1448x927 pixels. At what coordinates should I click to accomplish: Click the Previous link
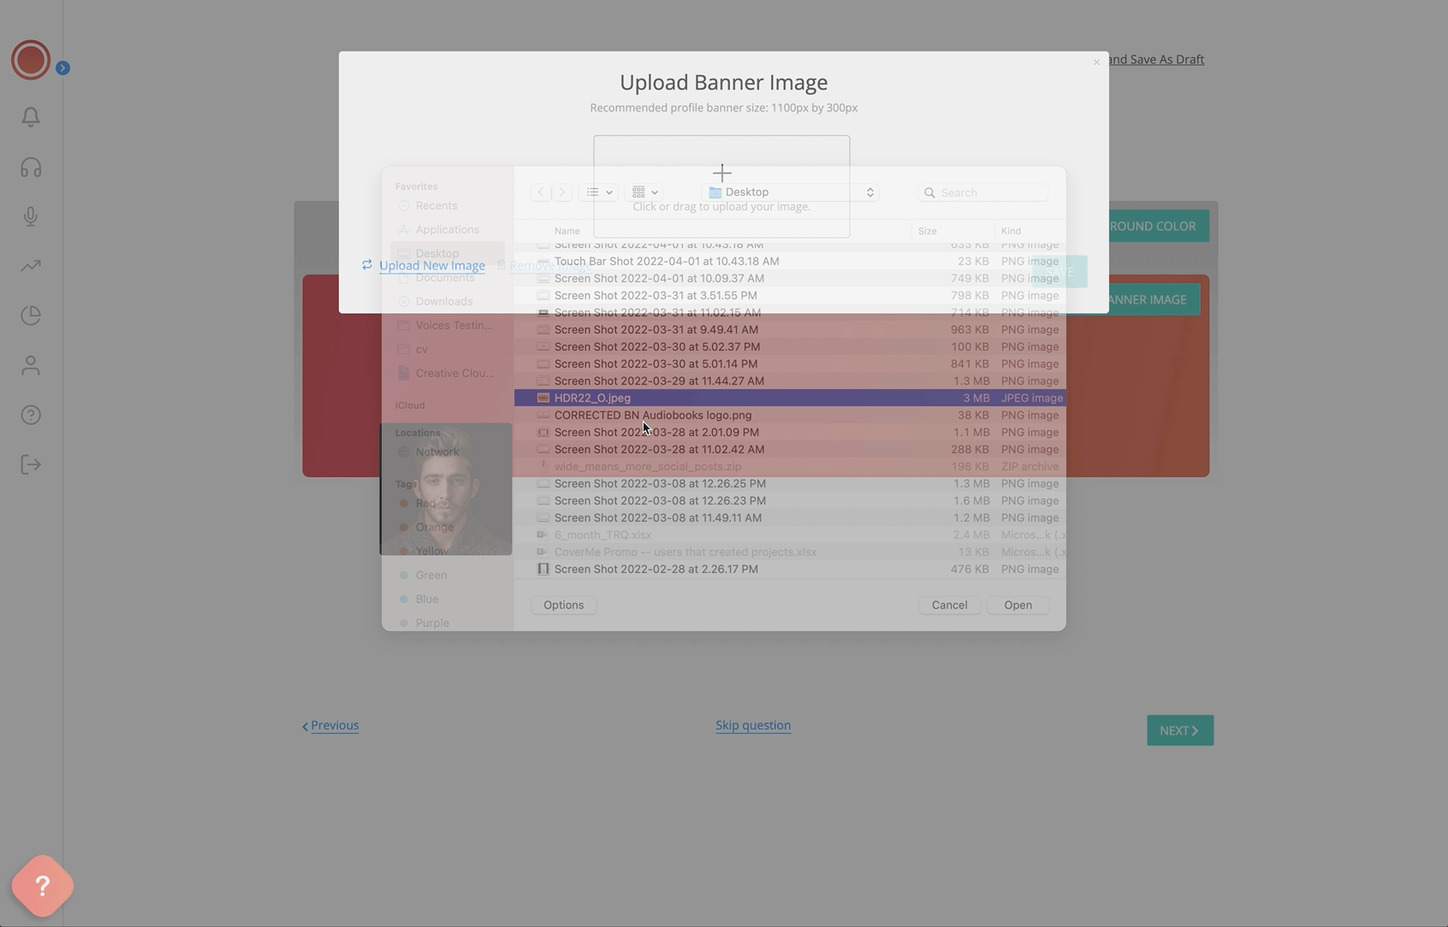pos(330,725)
